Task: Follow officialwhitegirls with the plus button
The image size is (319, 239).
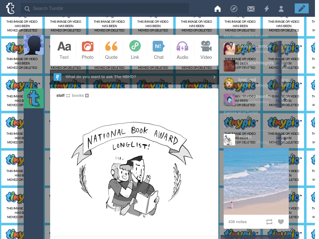Action: [x=285, y=66]
